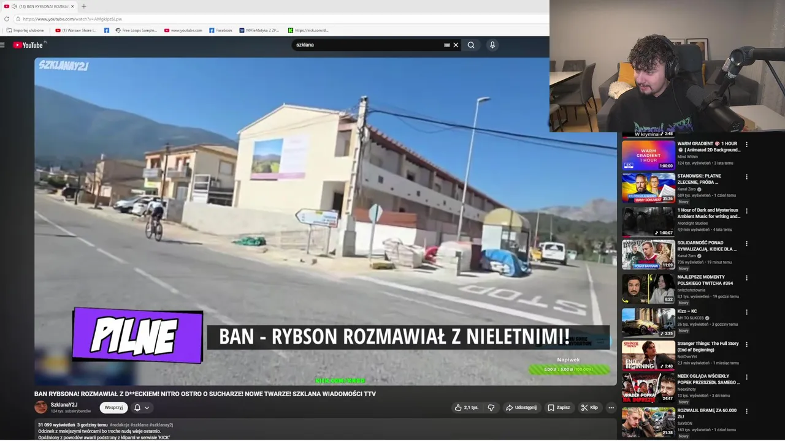This screenshot has width=785, height=441.
Task: Clear the search text with the X icon
Action: (x=456, y=45)
